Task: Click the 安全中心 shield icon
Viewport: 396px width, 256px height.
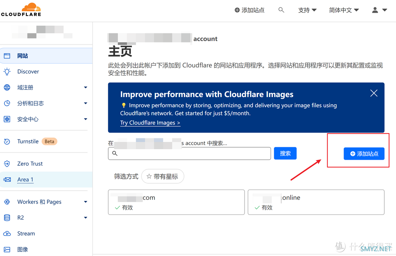Action: coord(7,119)
